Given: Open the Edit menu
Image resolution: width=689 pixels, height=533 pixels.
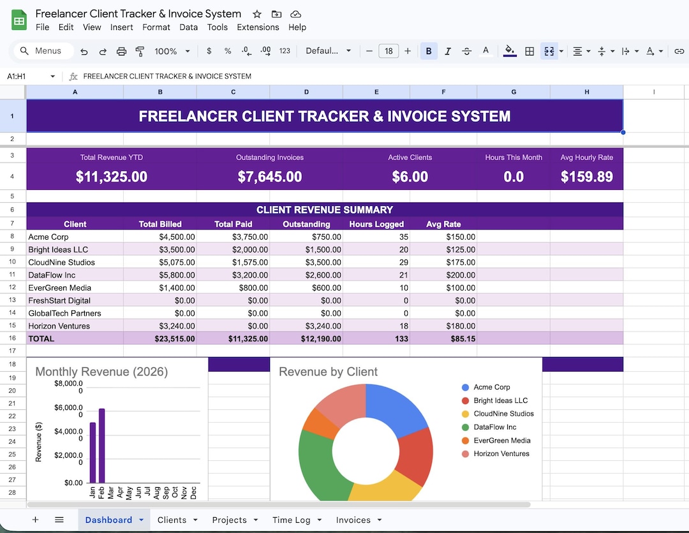Looking at the screenshot, I should [x=66, y=27].
